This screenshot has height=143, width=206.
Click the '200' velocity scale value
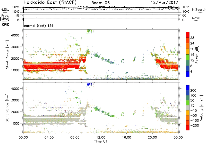coord(193,90)
